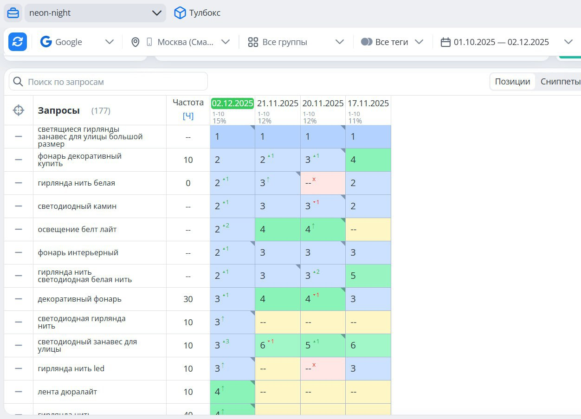Switch to the Позиции tab

(512, 82)
